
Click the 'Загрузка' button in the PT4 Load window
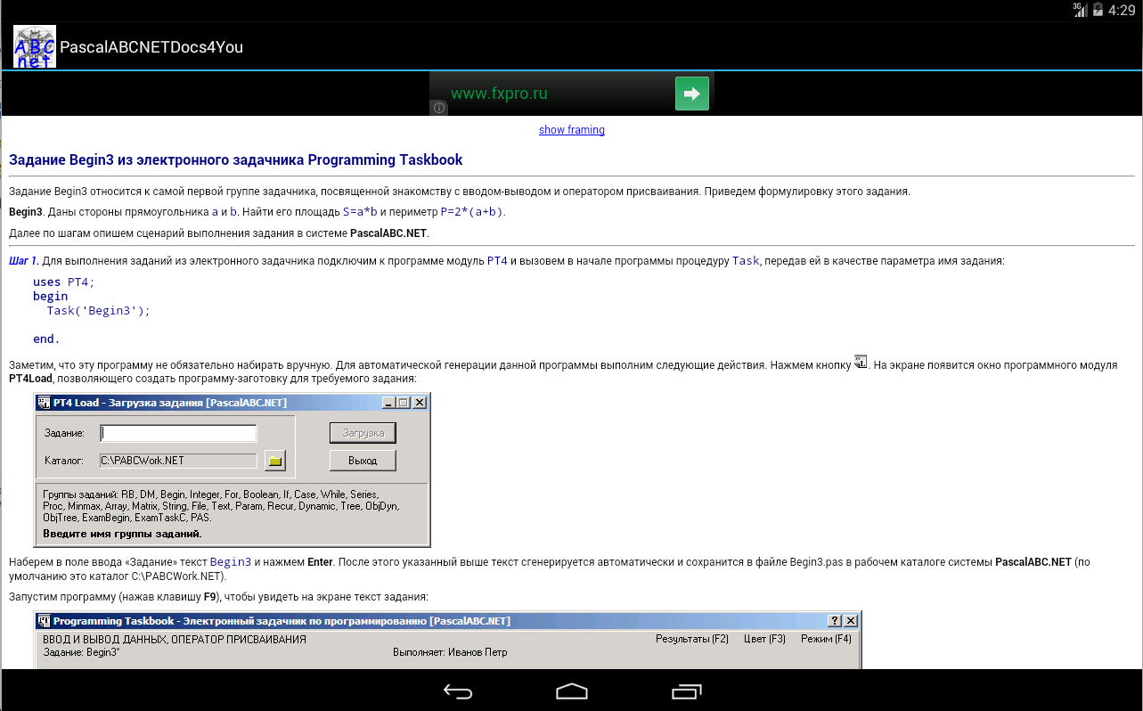tap(363, 433)
